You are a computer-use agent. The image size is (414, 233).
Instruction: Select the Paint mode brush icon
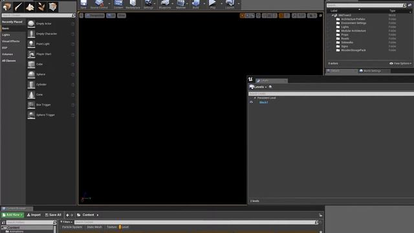click(x=18, y=6)
